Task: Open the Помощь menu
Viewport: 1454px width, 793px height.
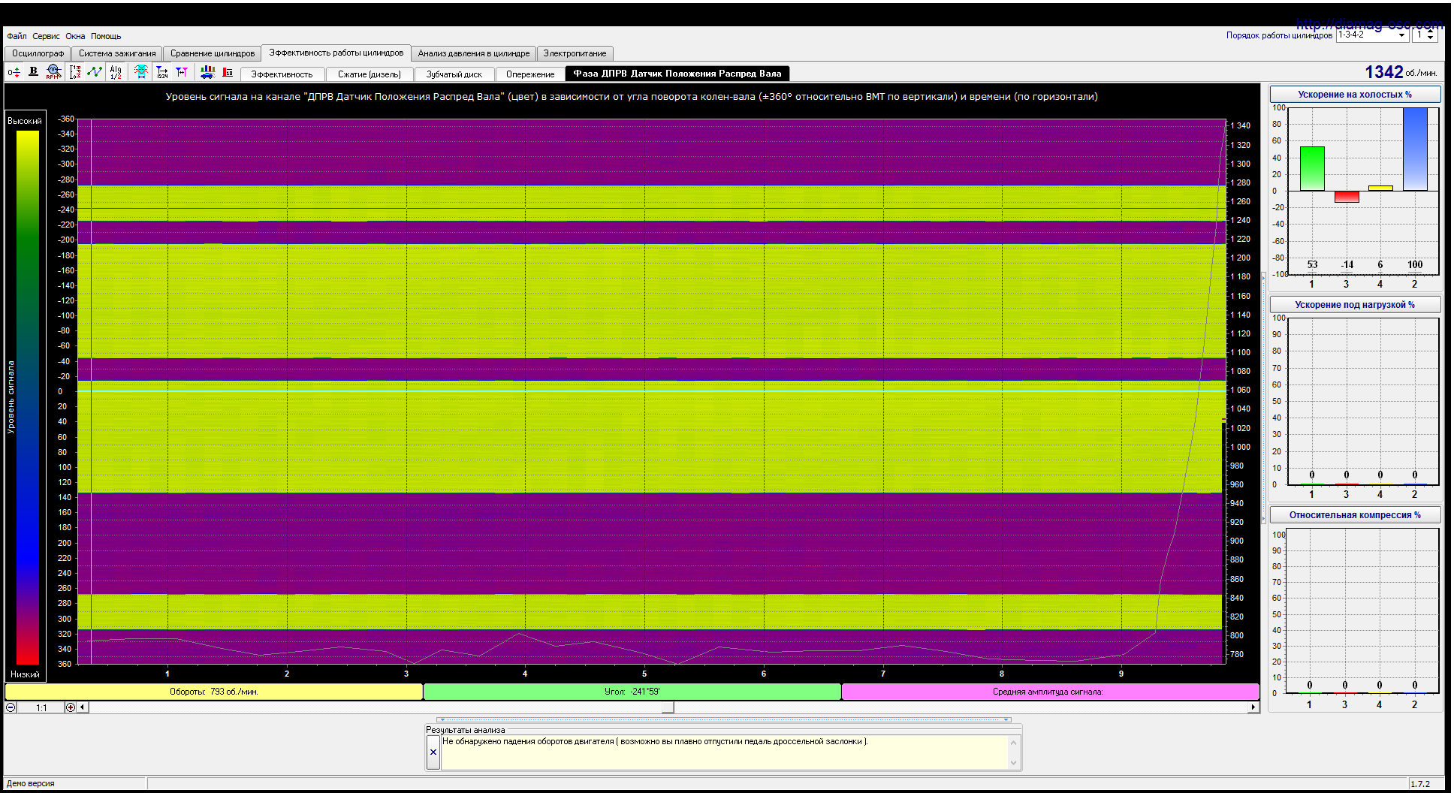Action: 106,36
